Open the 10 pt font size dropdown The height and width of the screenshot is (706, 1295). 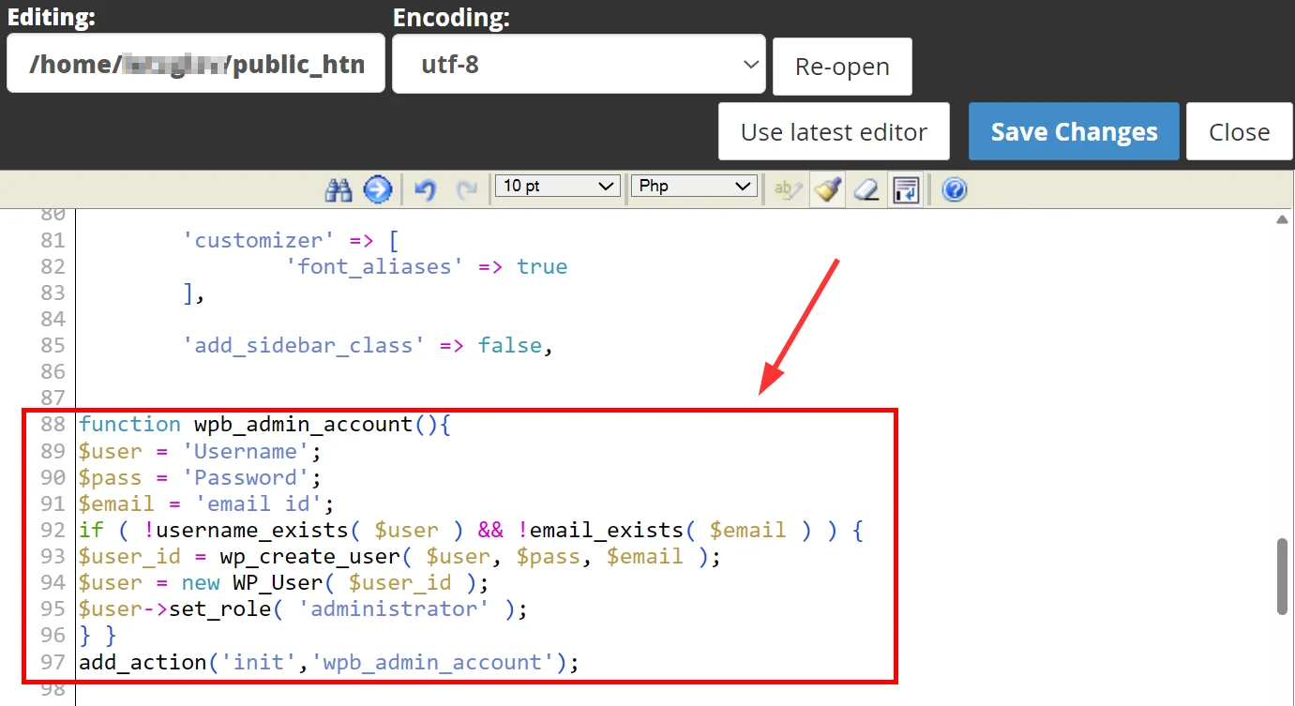pos(557,187)
